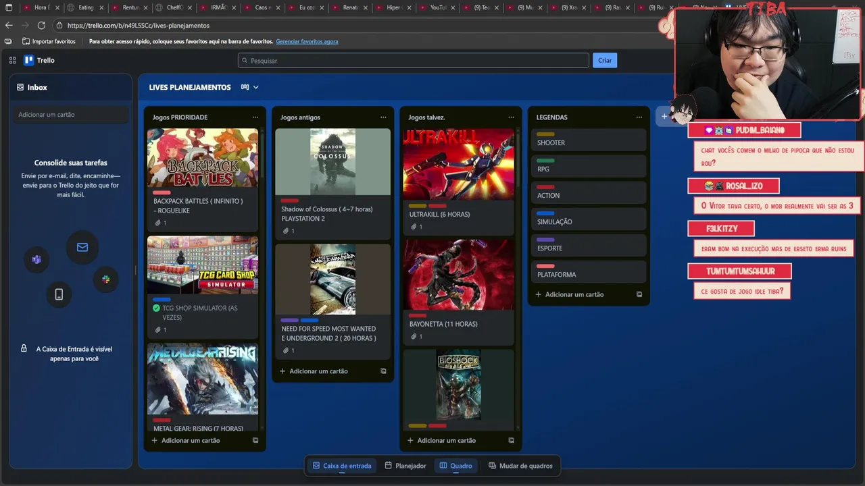Screen dimensions: 865x486
Task: Create card from template in Jogos PRIORIDADE
Action: 255,440
